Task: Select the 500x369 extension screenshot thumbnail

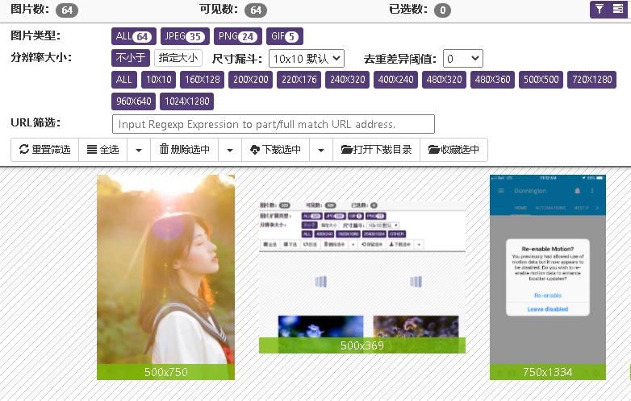Action: (362, 277)
